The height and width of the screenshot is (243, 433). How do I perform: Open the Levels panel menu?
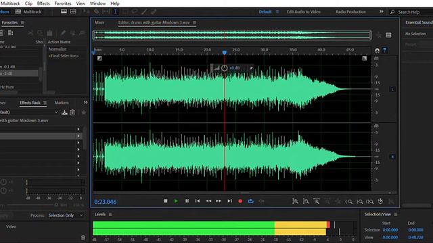click(x=110, y=215)
